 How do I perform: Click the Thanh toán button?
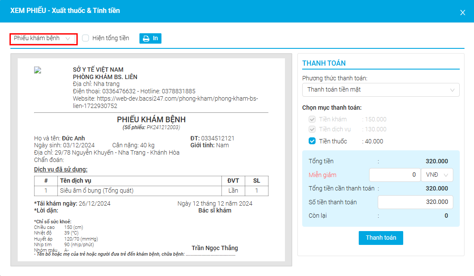(x=381, y=238)
